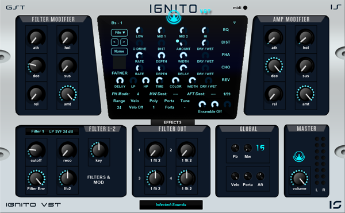Image resolution: width=345 pixels, height=213 pixels.
Task: Adjust the Filter Modifier hol knob
Action: [67, 37]
